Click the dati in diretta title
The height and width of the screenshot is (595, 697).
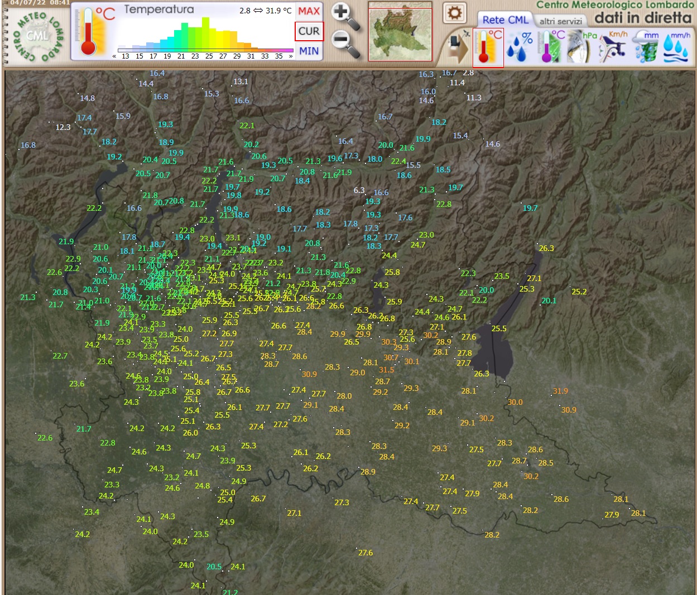(643, 18)
